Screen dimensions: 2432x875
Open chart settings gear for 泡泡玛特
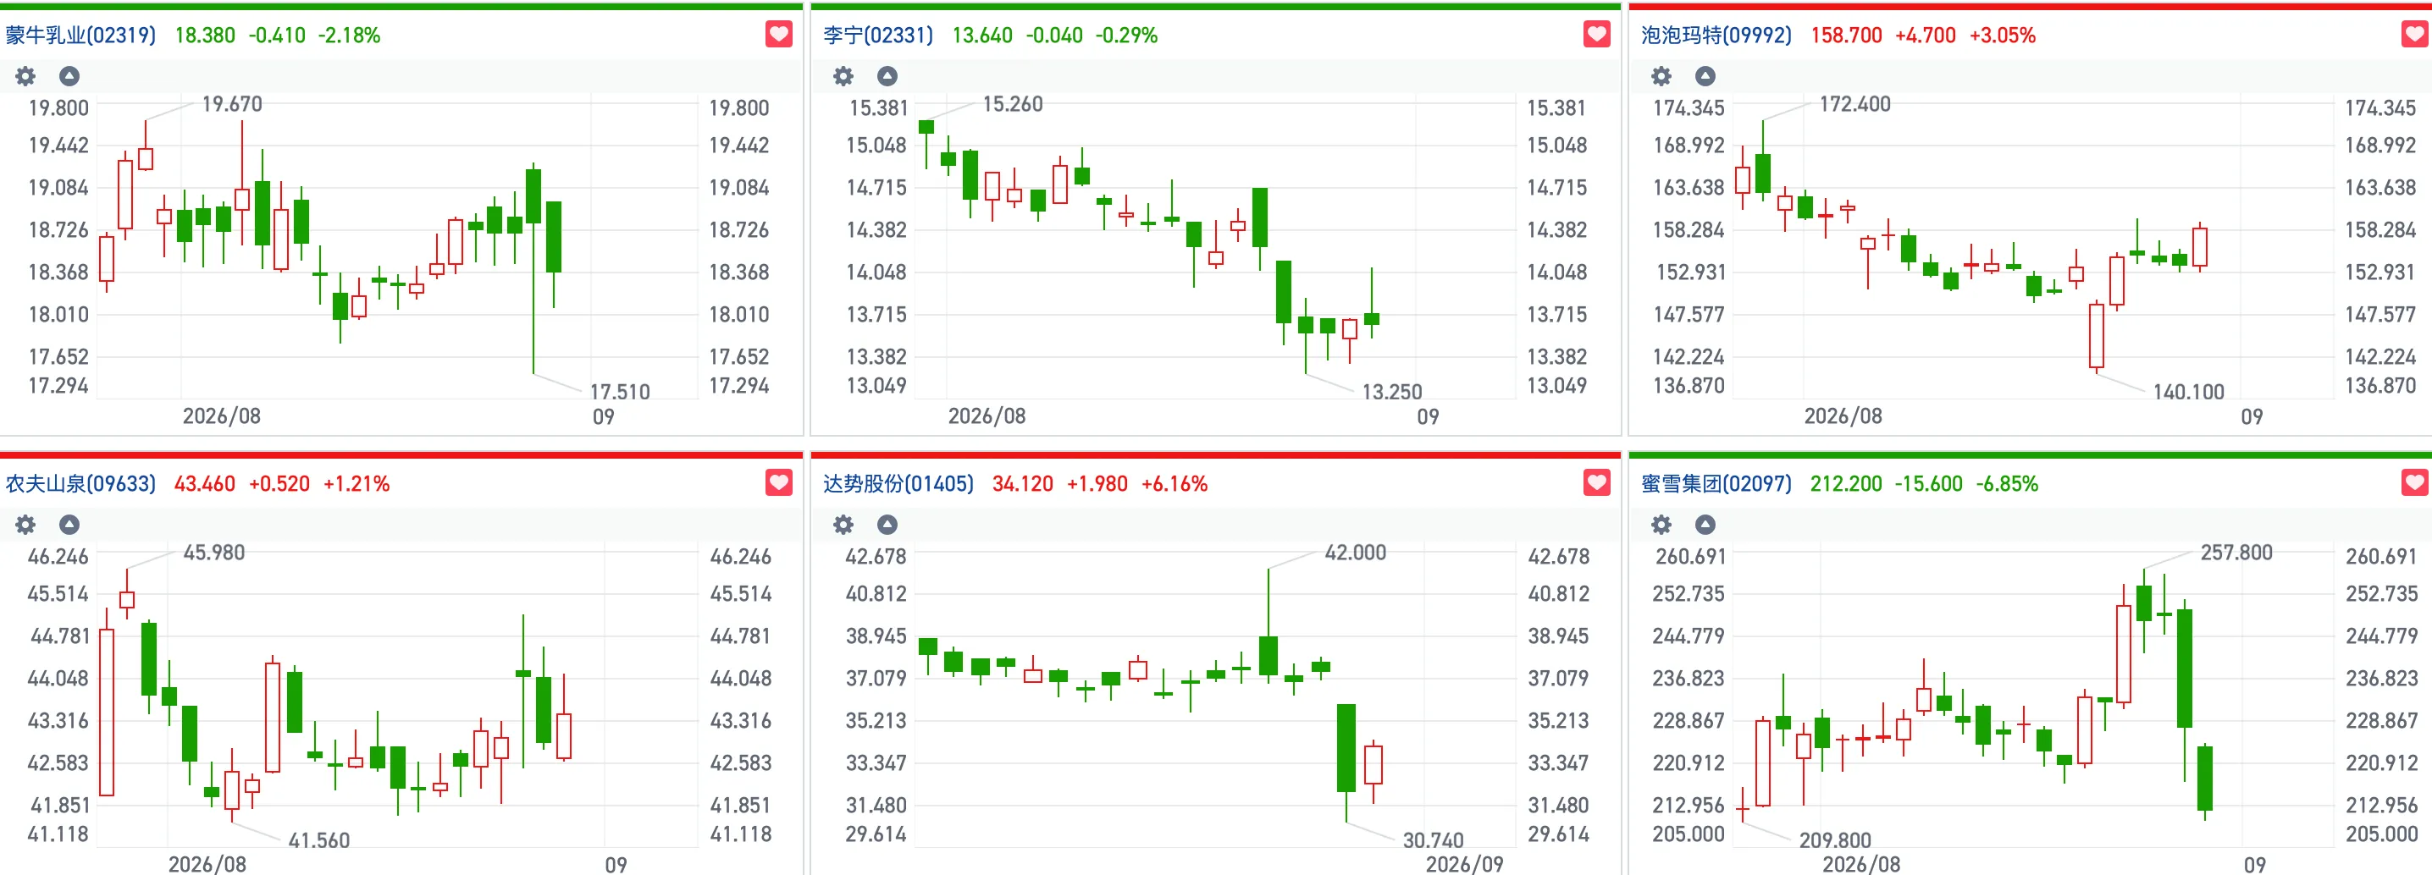click(x=1661, y=76)
